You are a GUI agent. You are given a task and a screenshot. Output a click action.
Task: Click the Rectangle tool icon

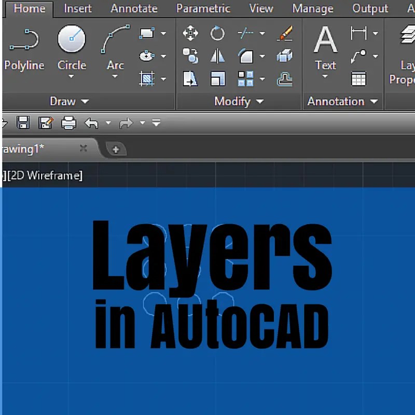tap(147, 33)
